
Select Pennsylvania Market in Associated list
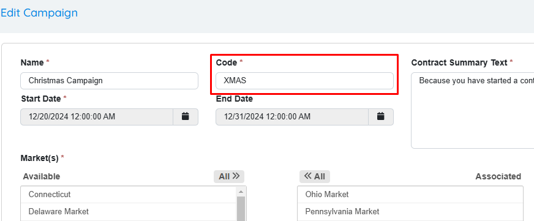pos(410,211)
